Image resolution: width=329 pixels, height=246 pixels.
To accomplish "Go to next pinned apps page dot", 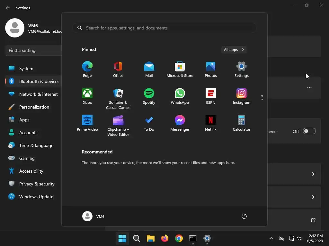I will (x=262, y=100).
